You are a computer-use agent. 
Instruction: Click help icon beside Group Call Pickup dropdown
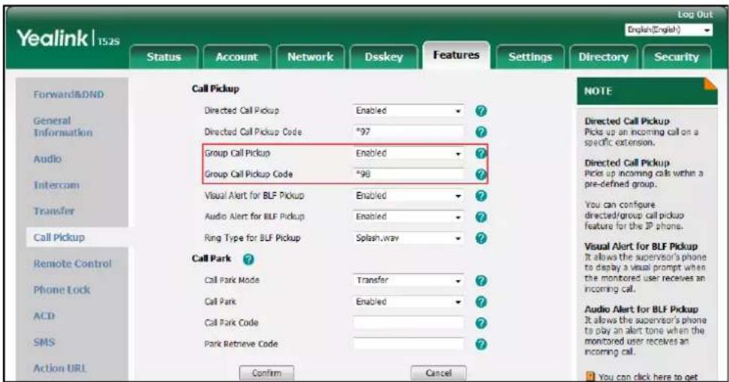pyautogui.click(x=481, y=153)
